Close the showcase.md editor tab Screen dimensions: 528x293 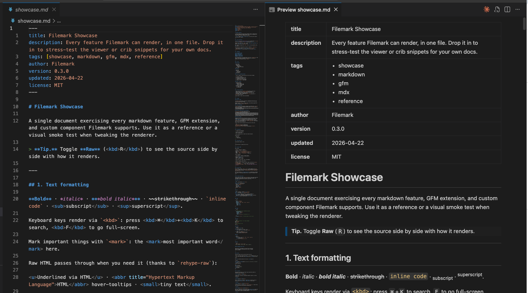54,10
